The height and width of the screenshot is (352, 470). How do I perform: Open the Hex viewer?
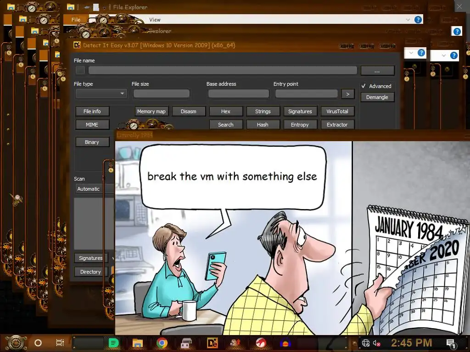click(226, 111)
